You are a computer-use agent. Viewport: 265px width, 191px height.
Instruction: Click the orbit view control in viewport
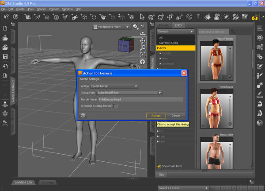(x=143, y=34)
